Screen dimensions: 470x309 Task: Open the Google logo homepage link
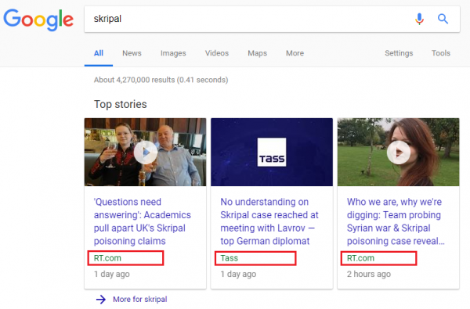[38, 20]
